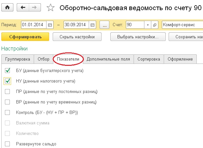Open the Отбор tab
203x148 pixels.
44,59
